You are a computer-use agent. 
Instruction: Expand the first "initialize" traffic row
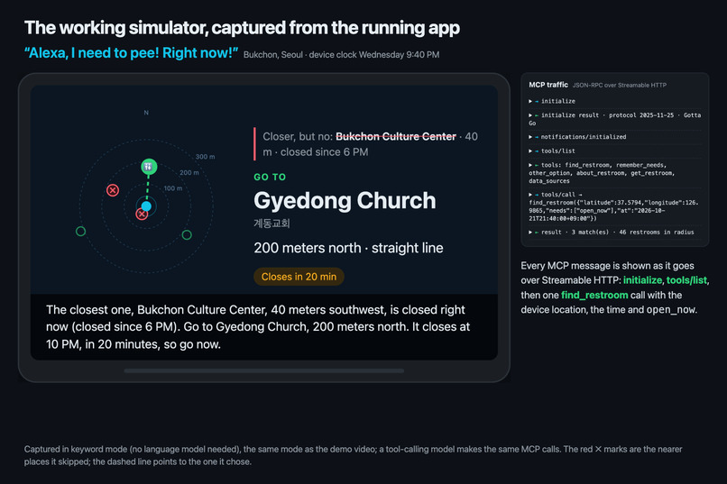615,101
